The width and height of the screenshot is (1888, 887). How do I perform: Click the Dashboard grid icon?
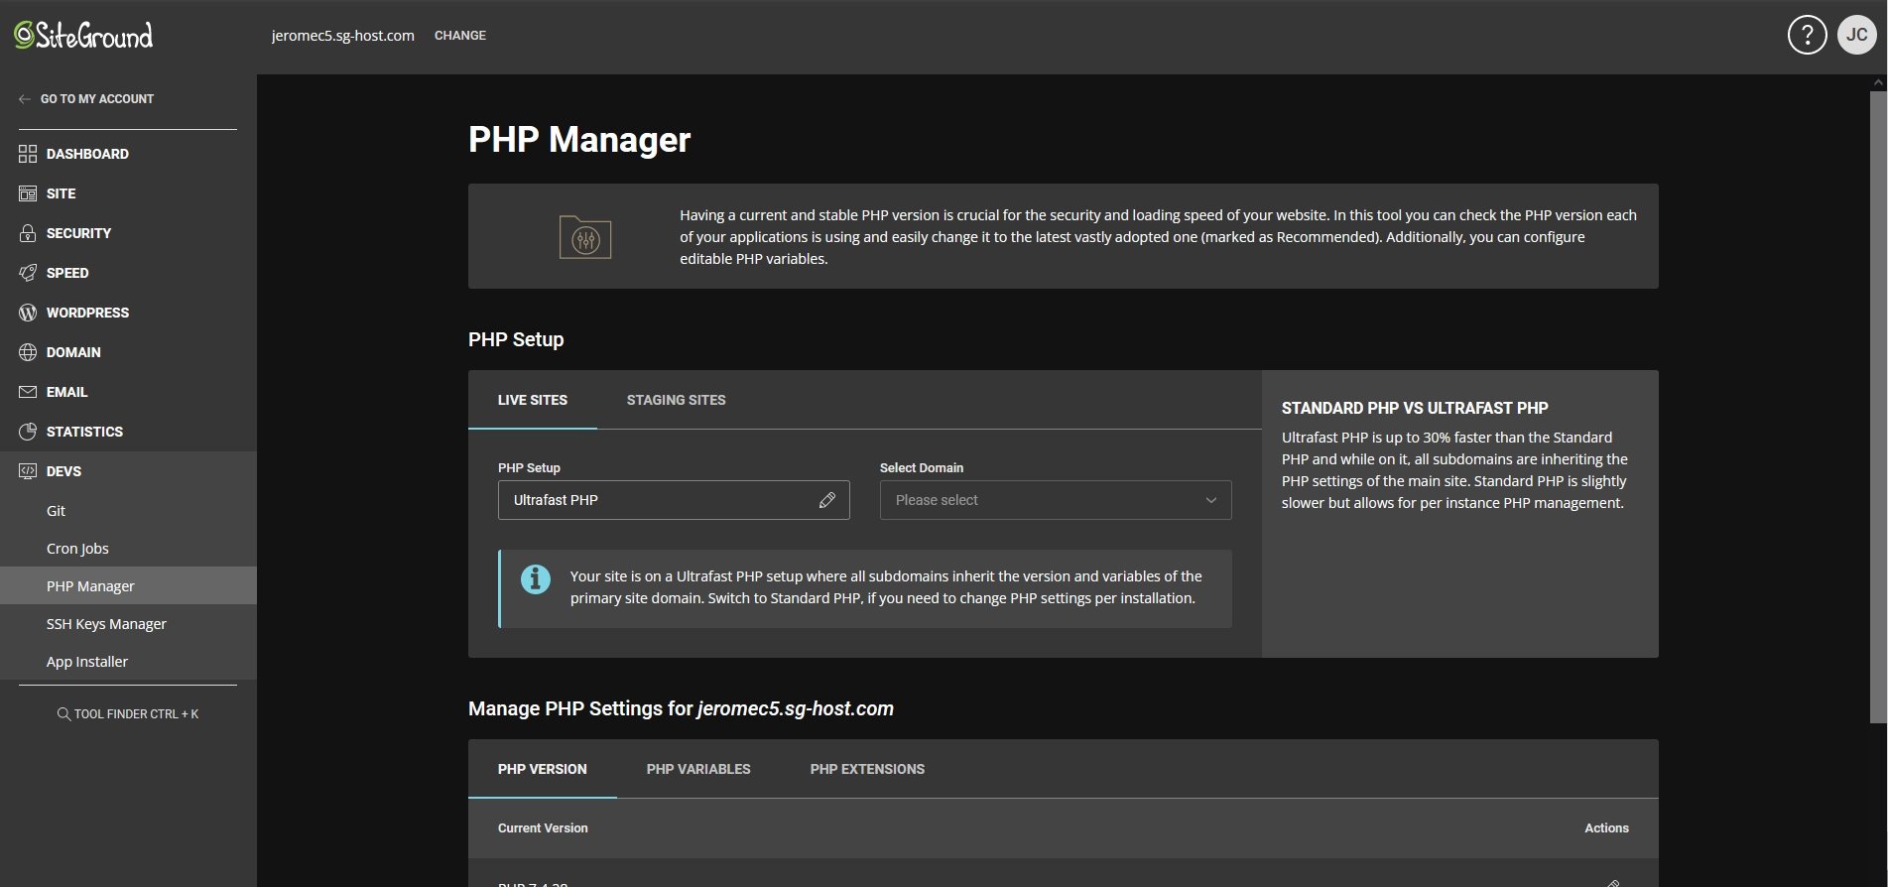tap(28, 154)
